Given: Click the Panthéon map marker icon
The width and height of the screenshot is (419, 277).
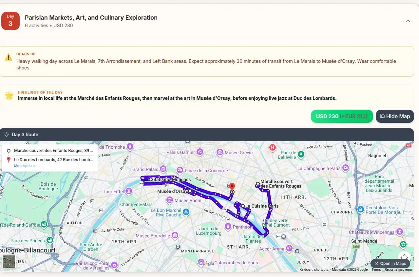Looking at the screenshot, I should [228, 226].
